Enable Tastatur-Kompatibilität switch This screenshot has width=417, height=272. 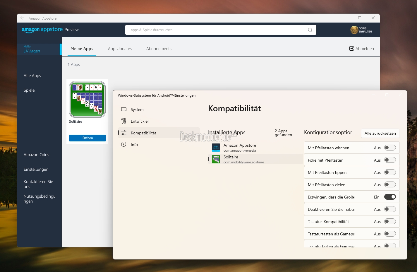coord(390,221)
